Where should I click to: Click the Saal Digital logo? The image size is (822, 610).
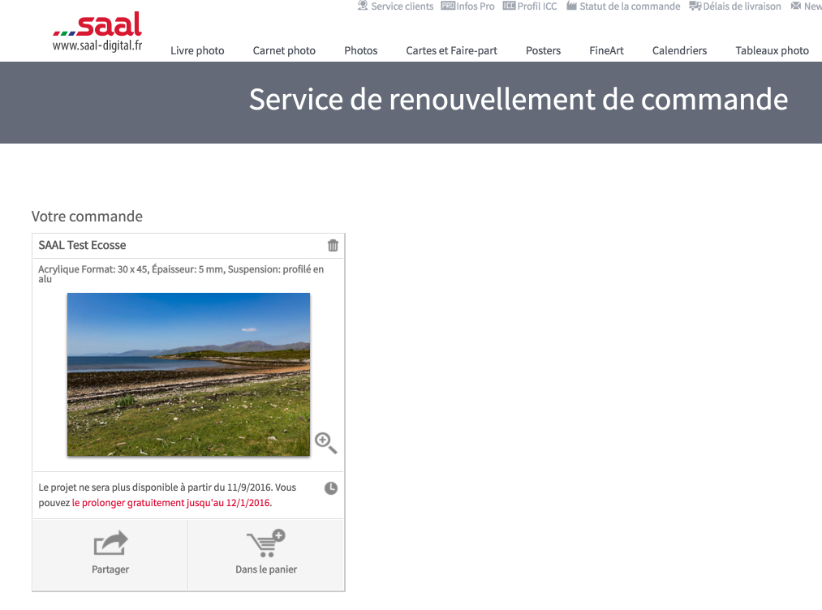97,32
